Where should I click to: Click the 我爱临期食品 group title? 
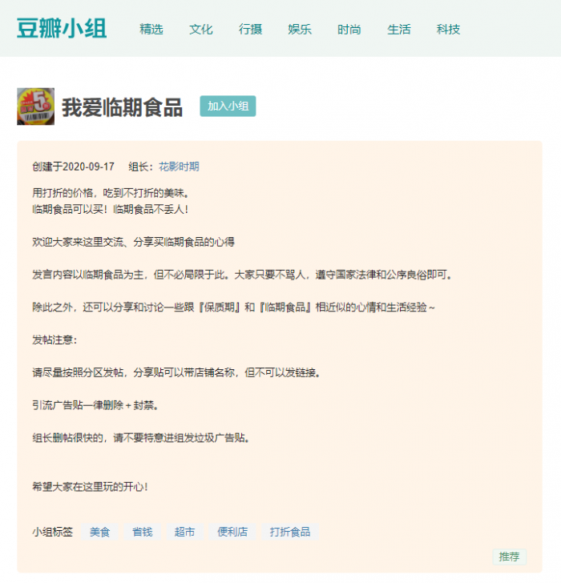[x=122, y=107]
